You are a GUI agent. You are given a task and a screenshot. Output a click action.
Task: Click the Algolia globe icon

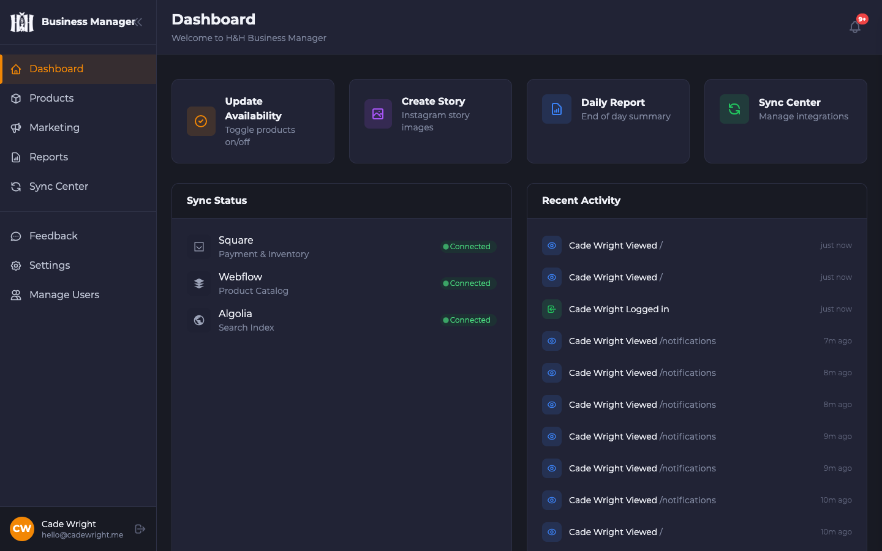[199, 320]
